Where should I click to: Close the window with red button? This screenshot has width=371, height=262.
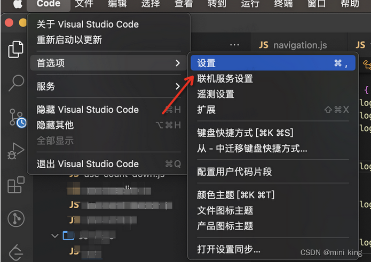click(9, 23)
